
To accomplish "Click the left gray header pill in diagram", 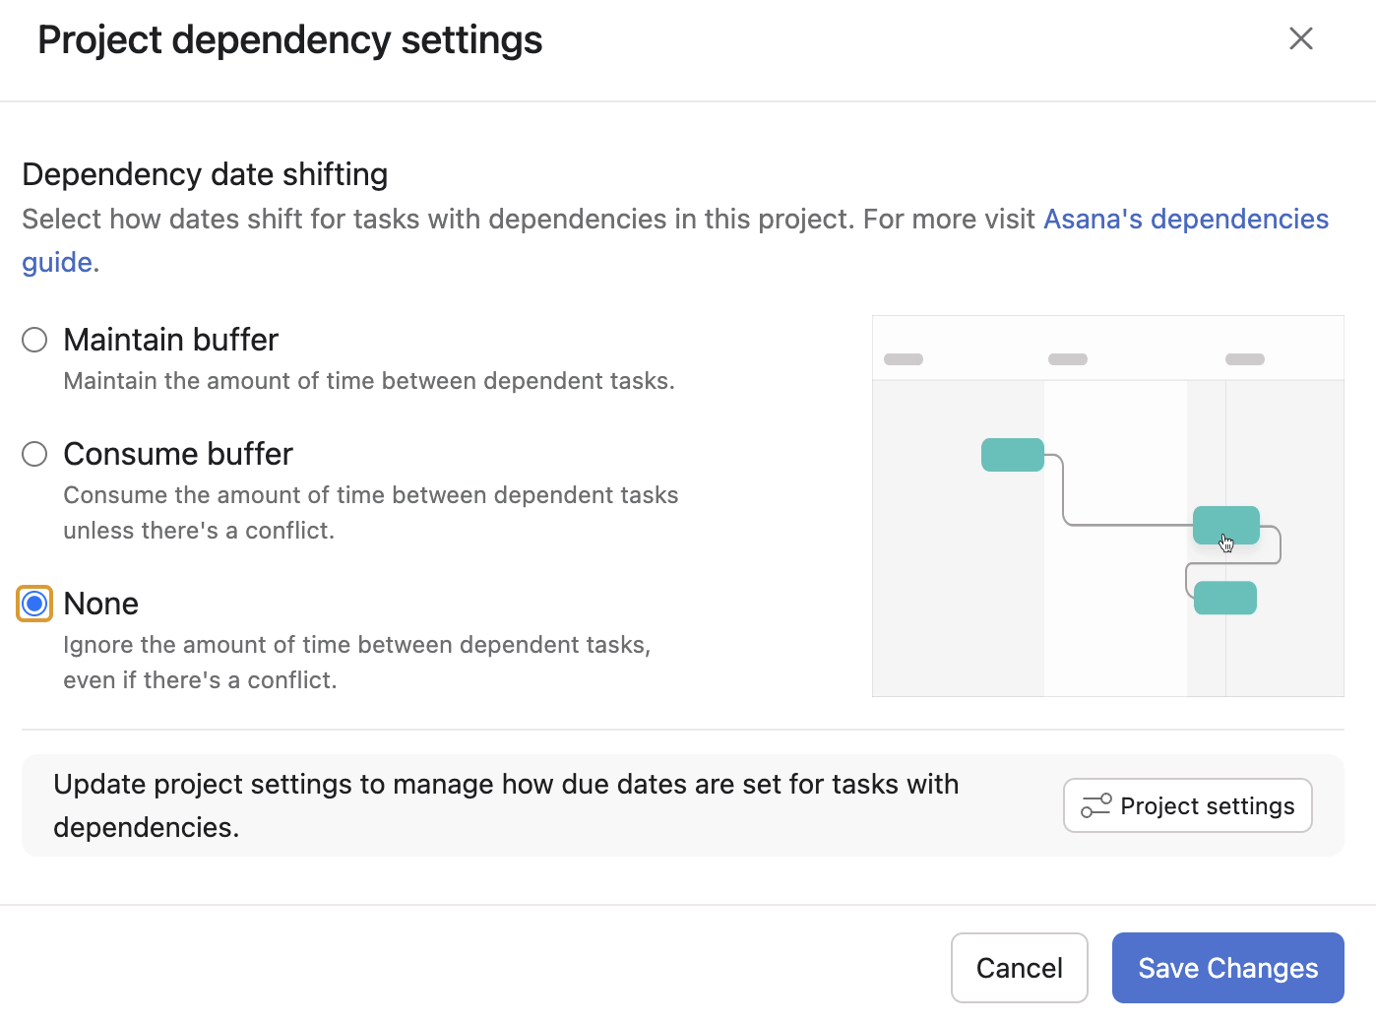I will [903, 359].
